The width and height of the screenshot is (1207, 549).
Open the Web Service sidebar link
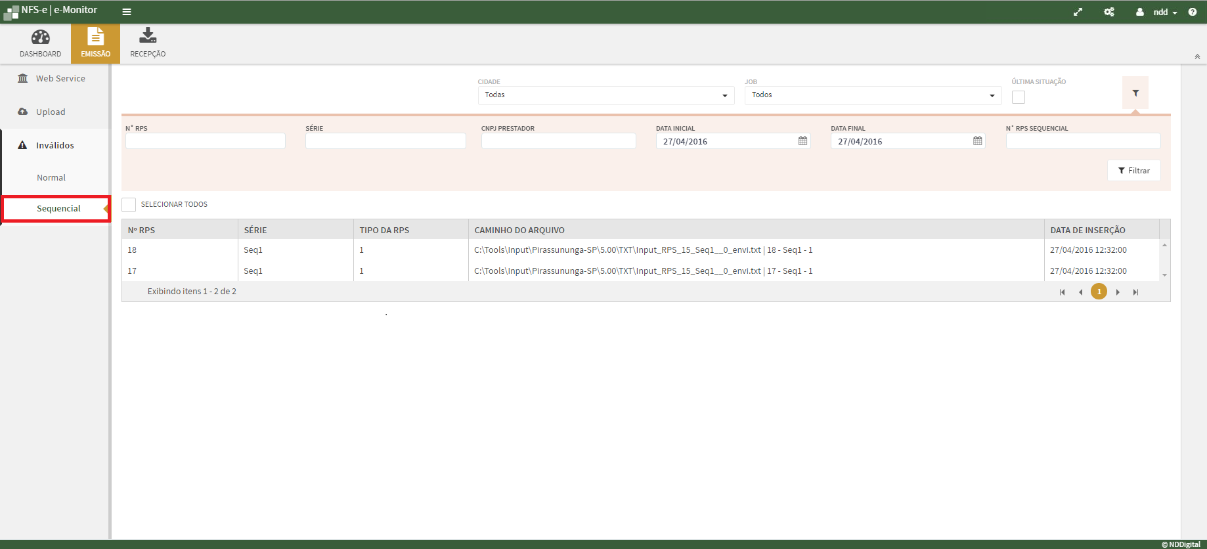60,78
